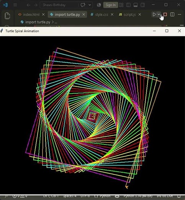This screenshot has width=185, height=200.
Task: Change indentation via Spaces: 4
Action: click(70, 196)
